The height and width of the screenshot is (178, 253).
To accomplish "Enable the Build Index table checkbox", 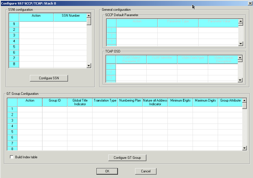I will [12, 157].
